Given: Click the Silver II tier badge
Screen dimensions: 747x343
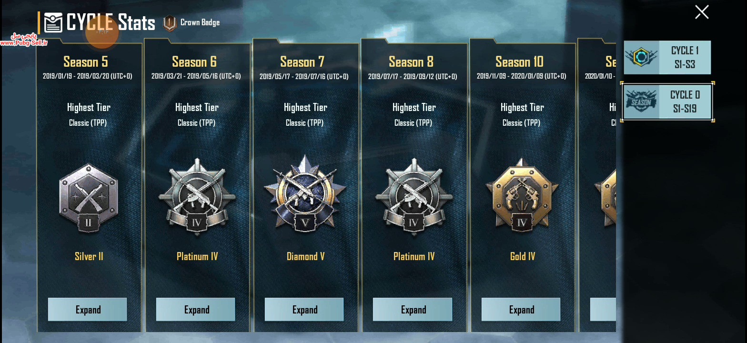Looking at the screenshot, I should 89,198.
